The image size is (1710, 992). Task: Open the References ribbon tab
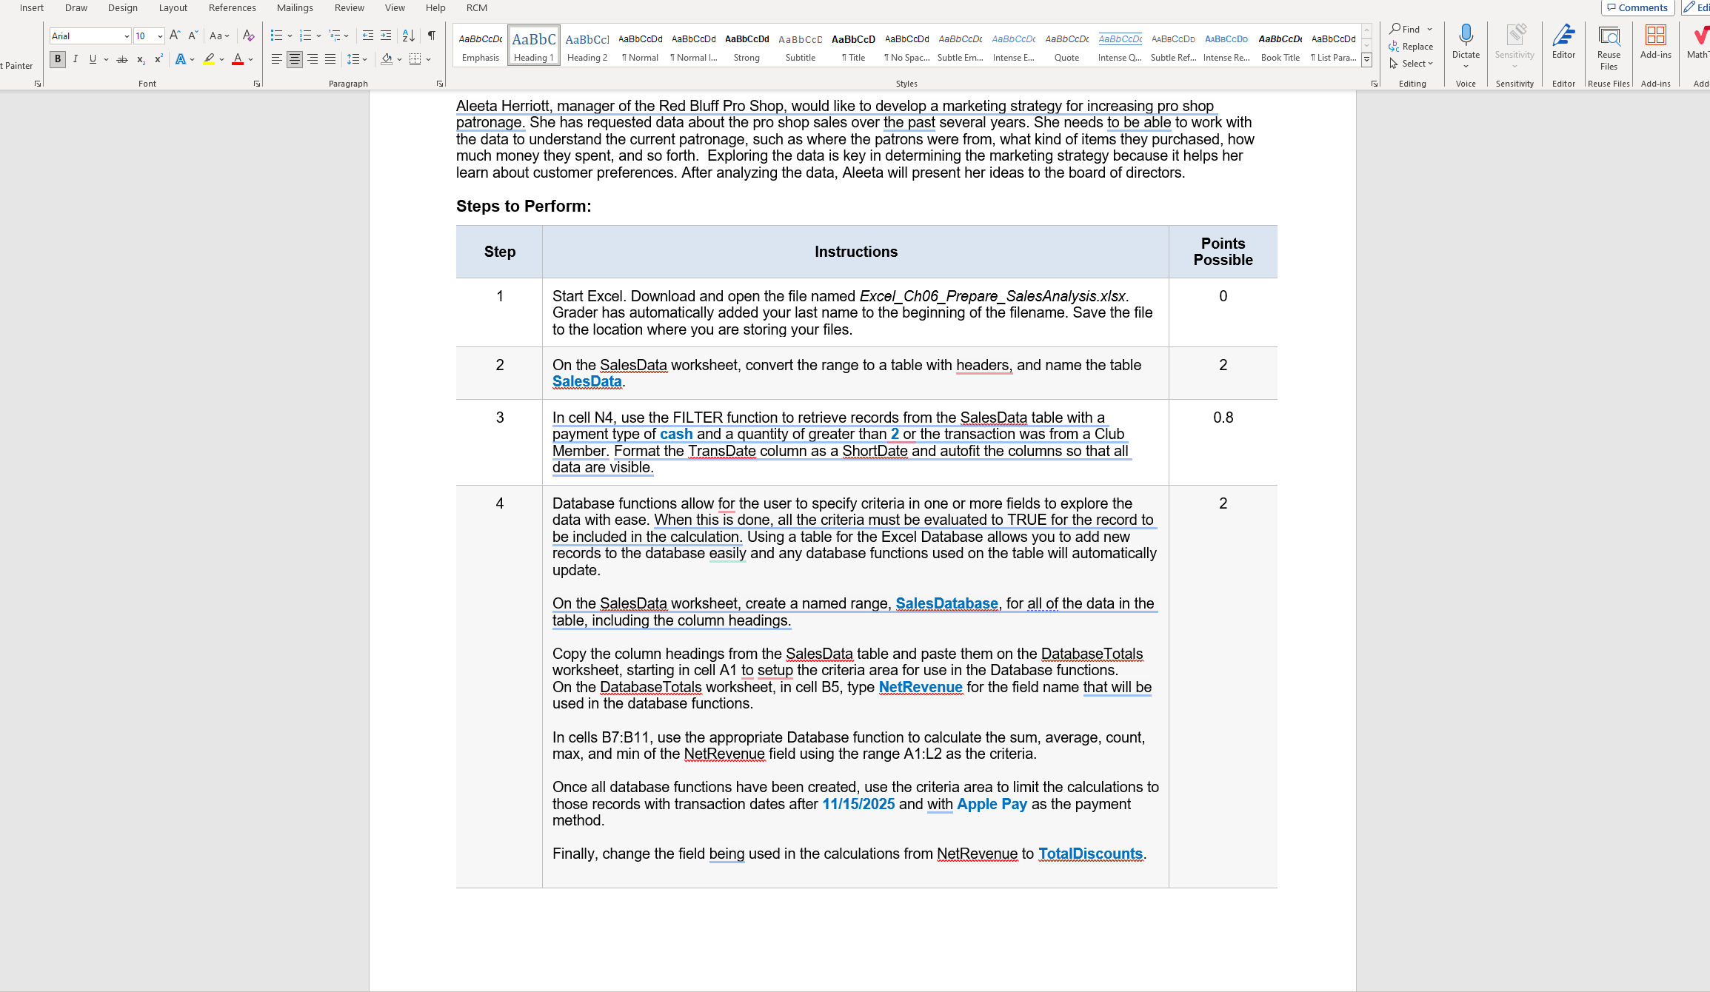coord(232,8)
